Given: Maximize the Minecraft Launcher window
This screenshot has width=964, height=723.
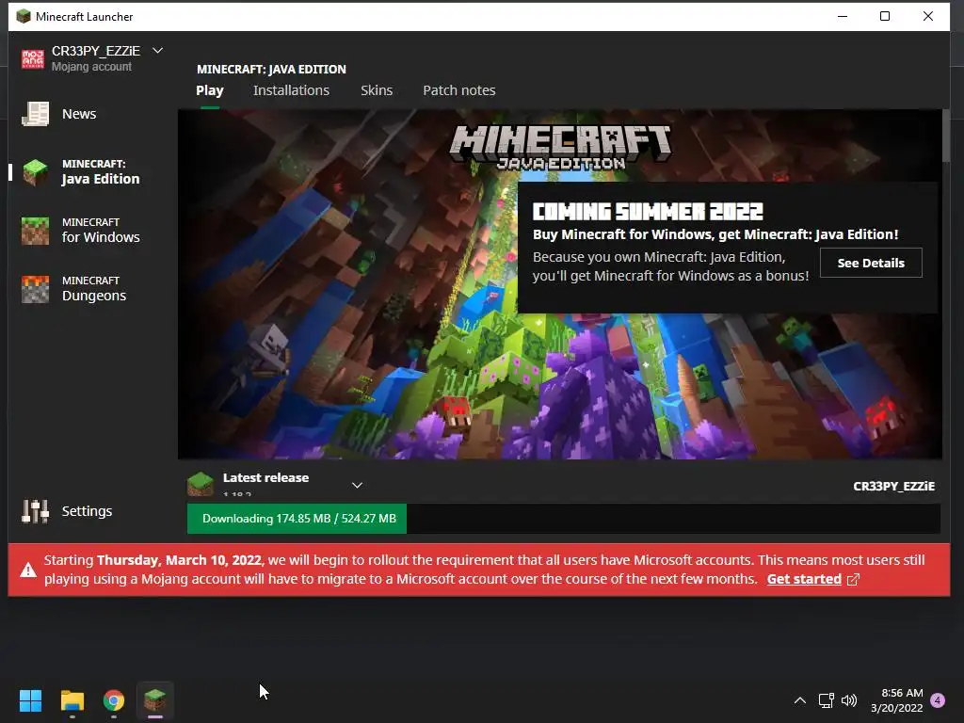Looking at the screenshot, I should tap(885, 17).
